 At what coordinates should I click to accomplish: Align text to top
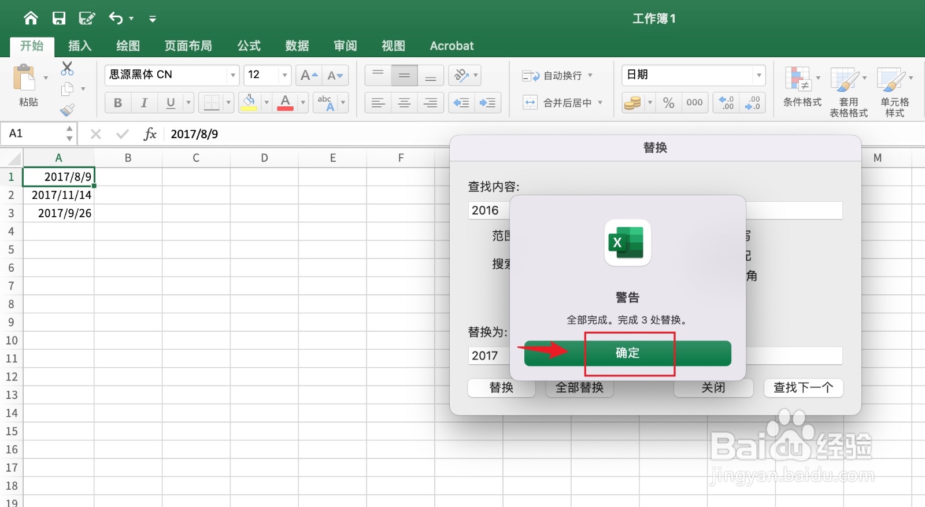[x=378, y=75]
